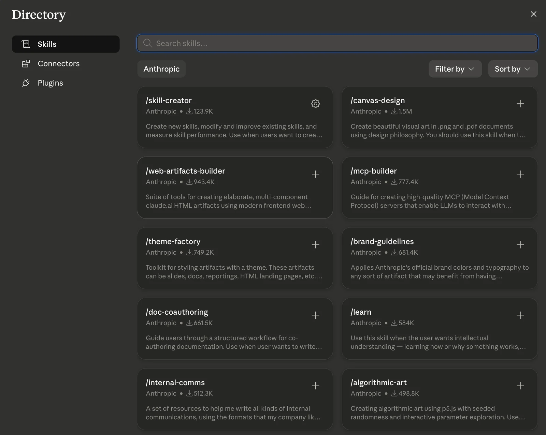Click the Skills scroll icon in sidebar

[x=26, y=44]
